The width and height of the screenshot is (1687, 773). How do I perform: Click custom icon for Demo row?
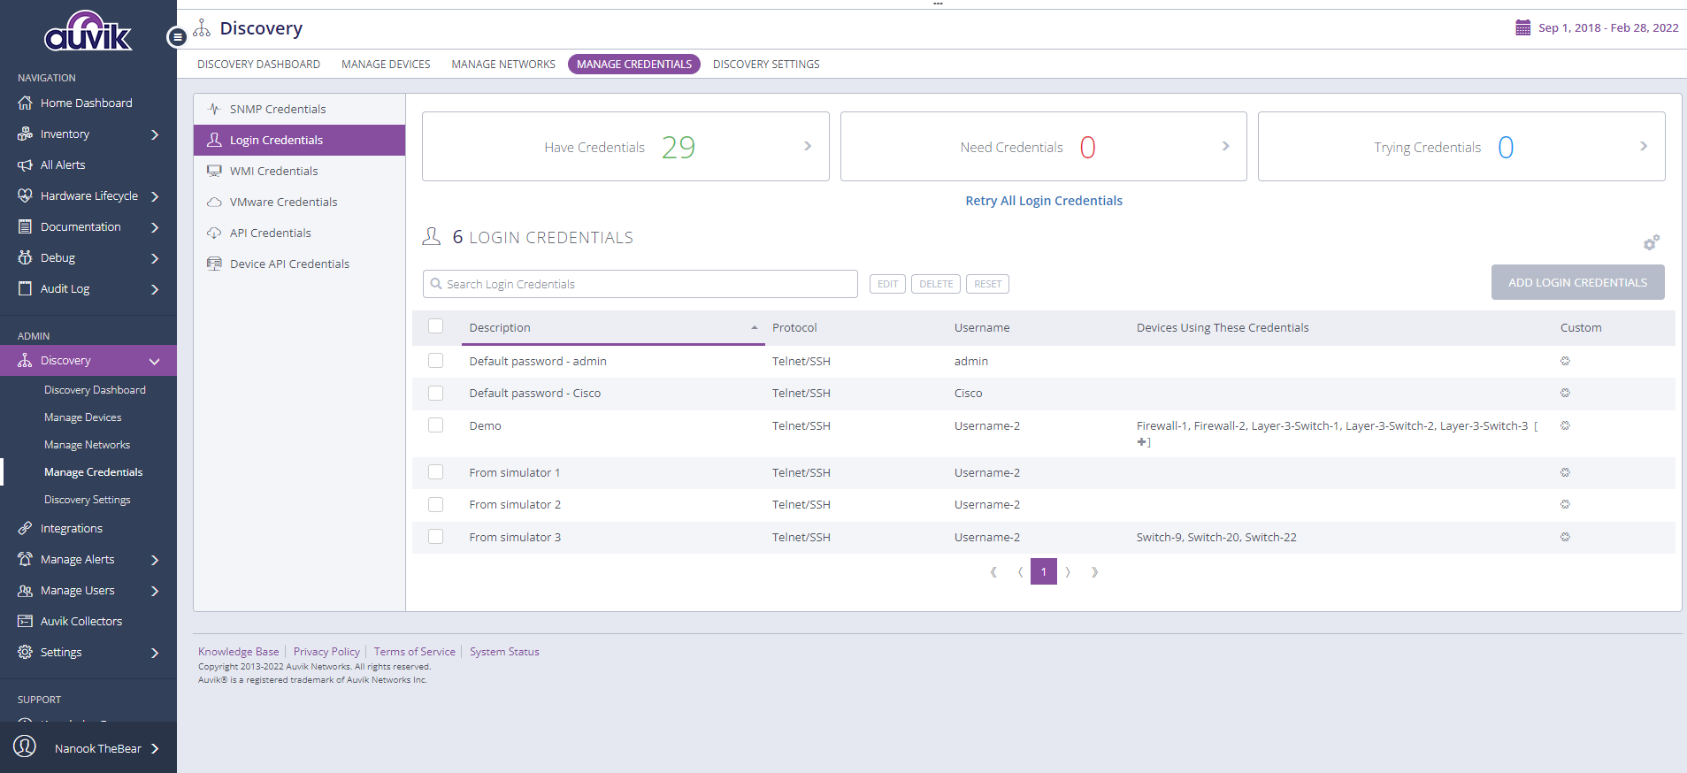click(x=1565, y=425)
